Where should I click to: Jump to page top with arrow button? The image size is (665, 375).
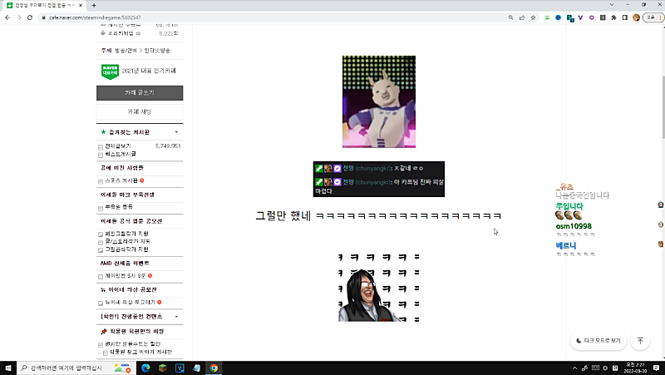[640, 341]
